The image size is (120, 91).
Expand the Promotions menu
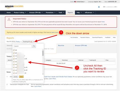(x=50, y=13)
